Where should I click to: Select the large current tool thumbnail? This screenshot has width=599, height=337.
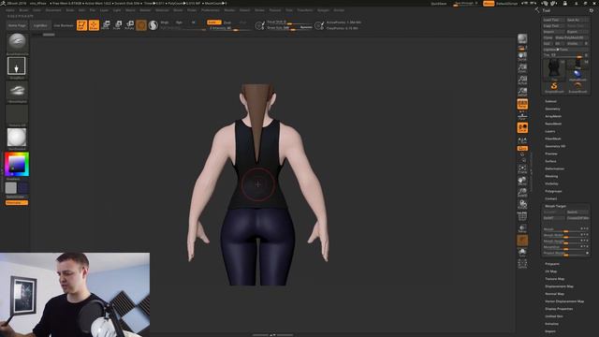[554, 69]
